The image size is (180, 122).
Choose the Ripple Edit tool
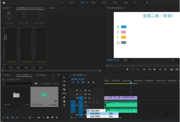point(64,85)
